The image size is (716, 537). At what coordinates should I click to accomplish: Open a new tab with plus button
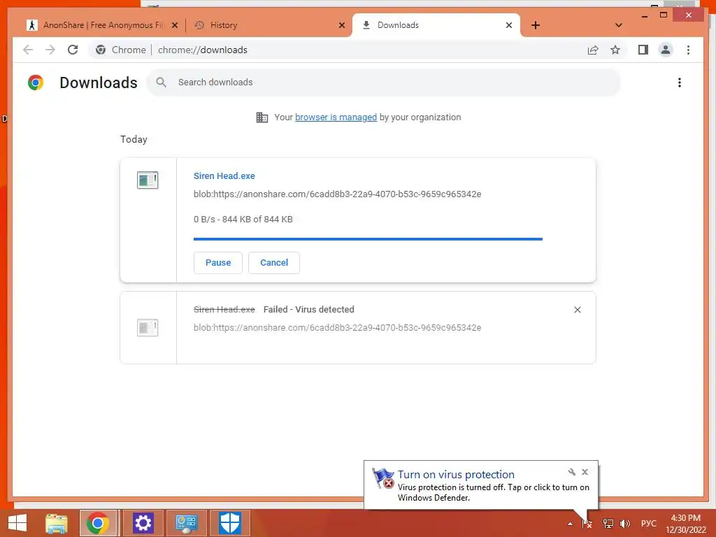tap(536, 25)
